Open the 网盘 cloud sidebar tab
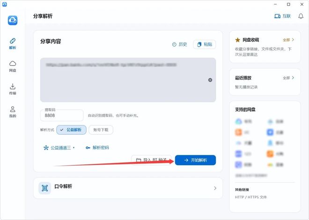This screenshot has height=220, width=309. tap(13, 66)
